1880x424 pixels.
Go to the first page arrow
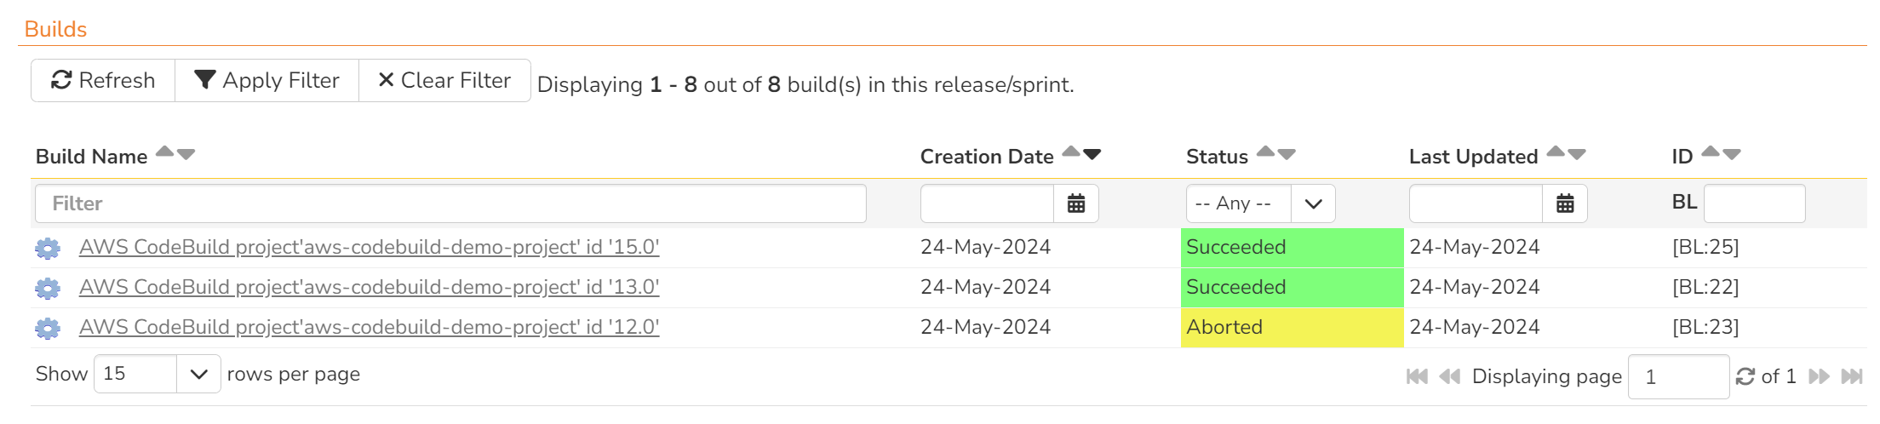tap(1417, 376)
